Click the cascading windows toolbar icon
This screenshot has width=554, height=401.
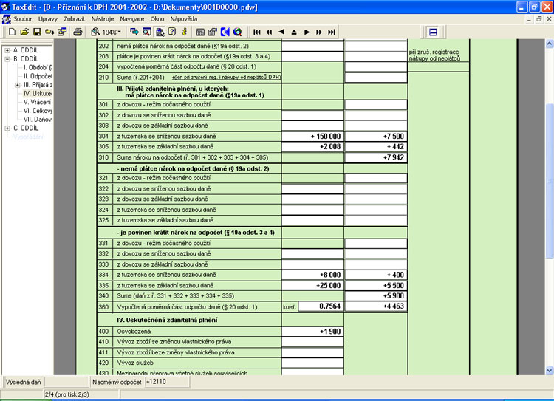click(62, 32)
